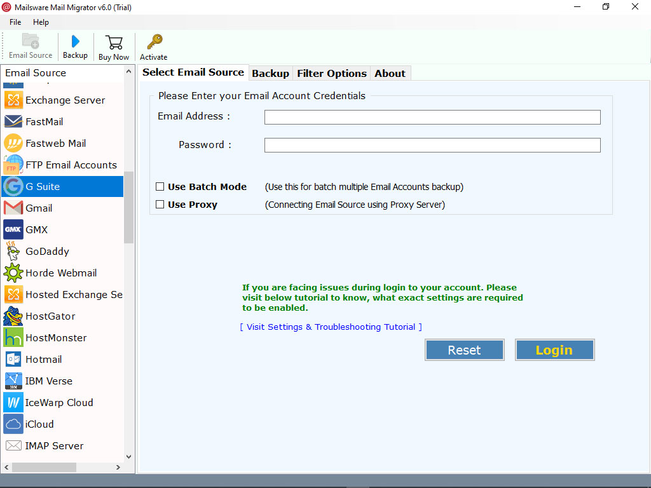Select the "GoDaddy" list entry text

point(47,252)
